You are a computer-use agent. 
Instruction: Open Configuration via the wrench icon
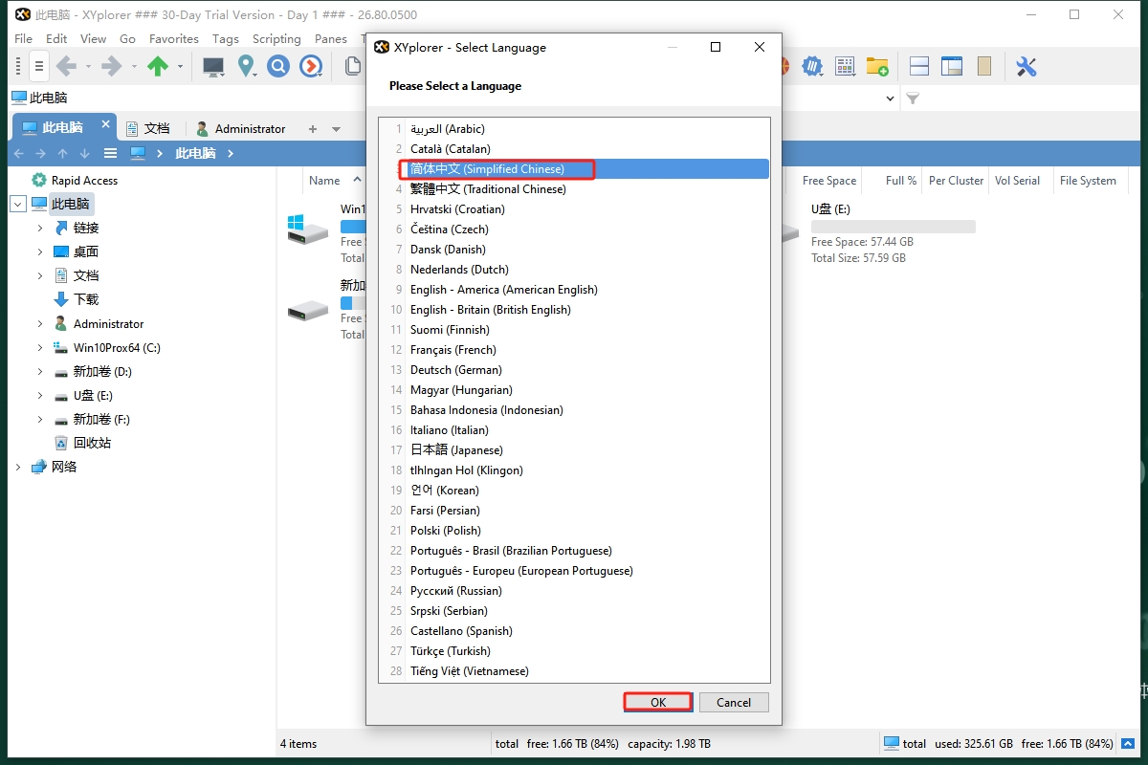click(x=1026, y=66)
